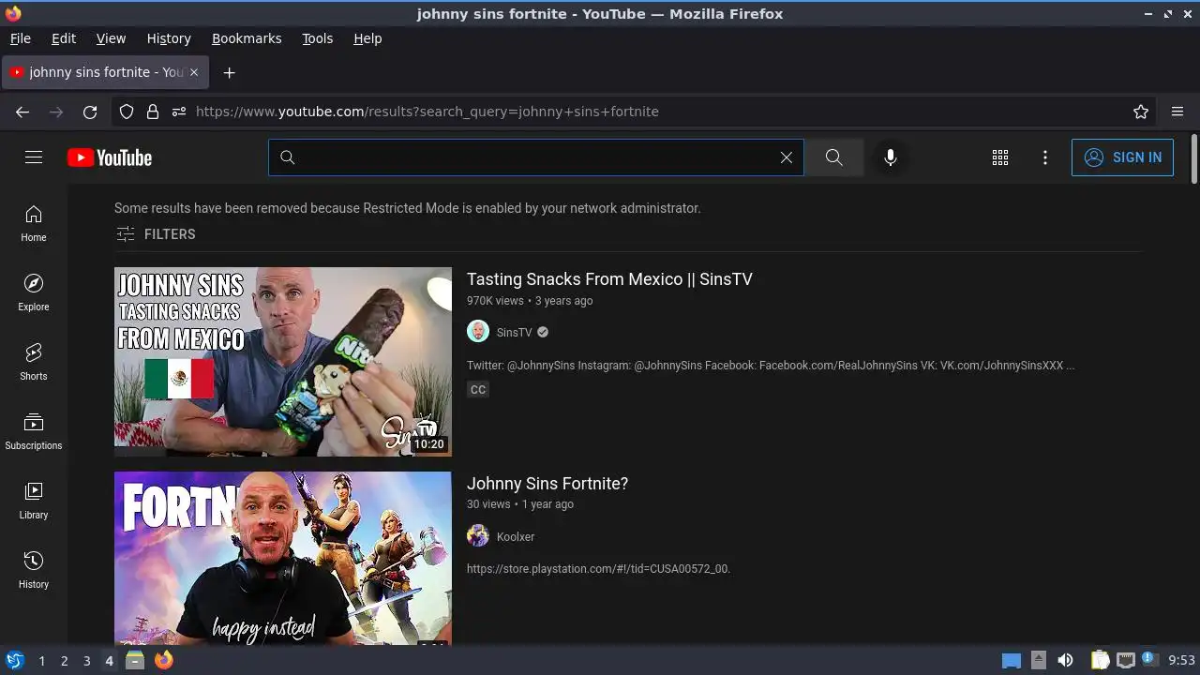
Task: Open the volume control in tray
Action: (1065, 660)
